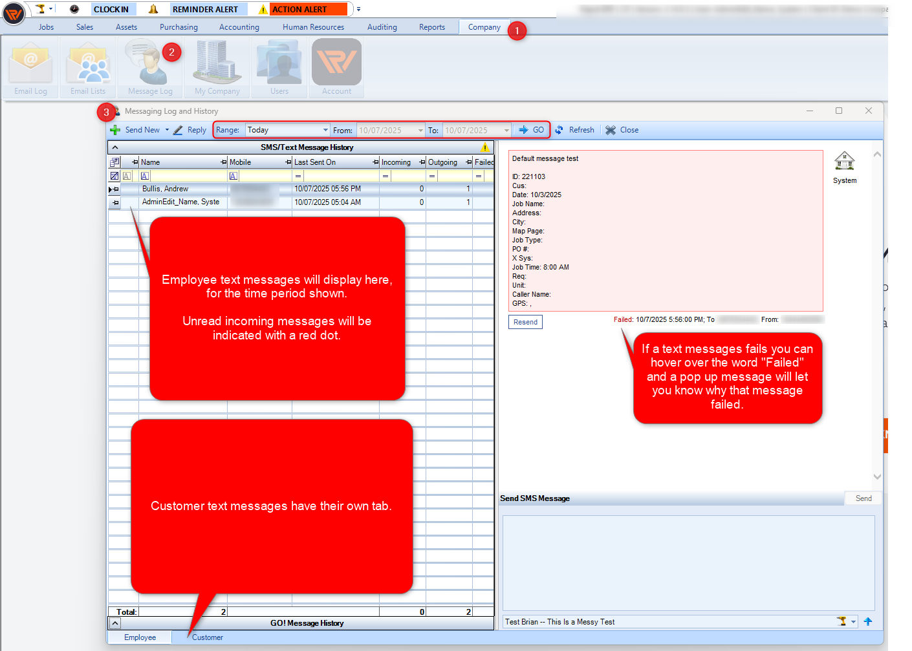Open the To date picker

pyautogui.click(x=506, y=131)
